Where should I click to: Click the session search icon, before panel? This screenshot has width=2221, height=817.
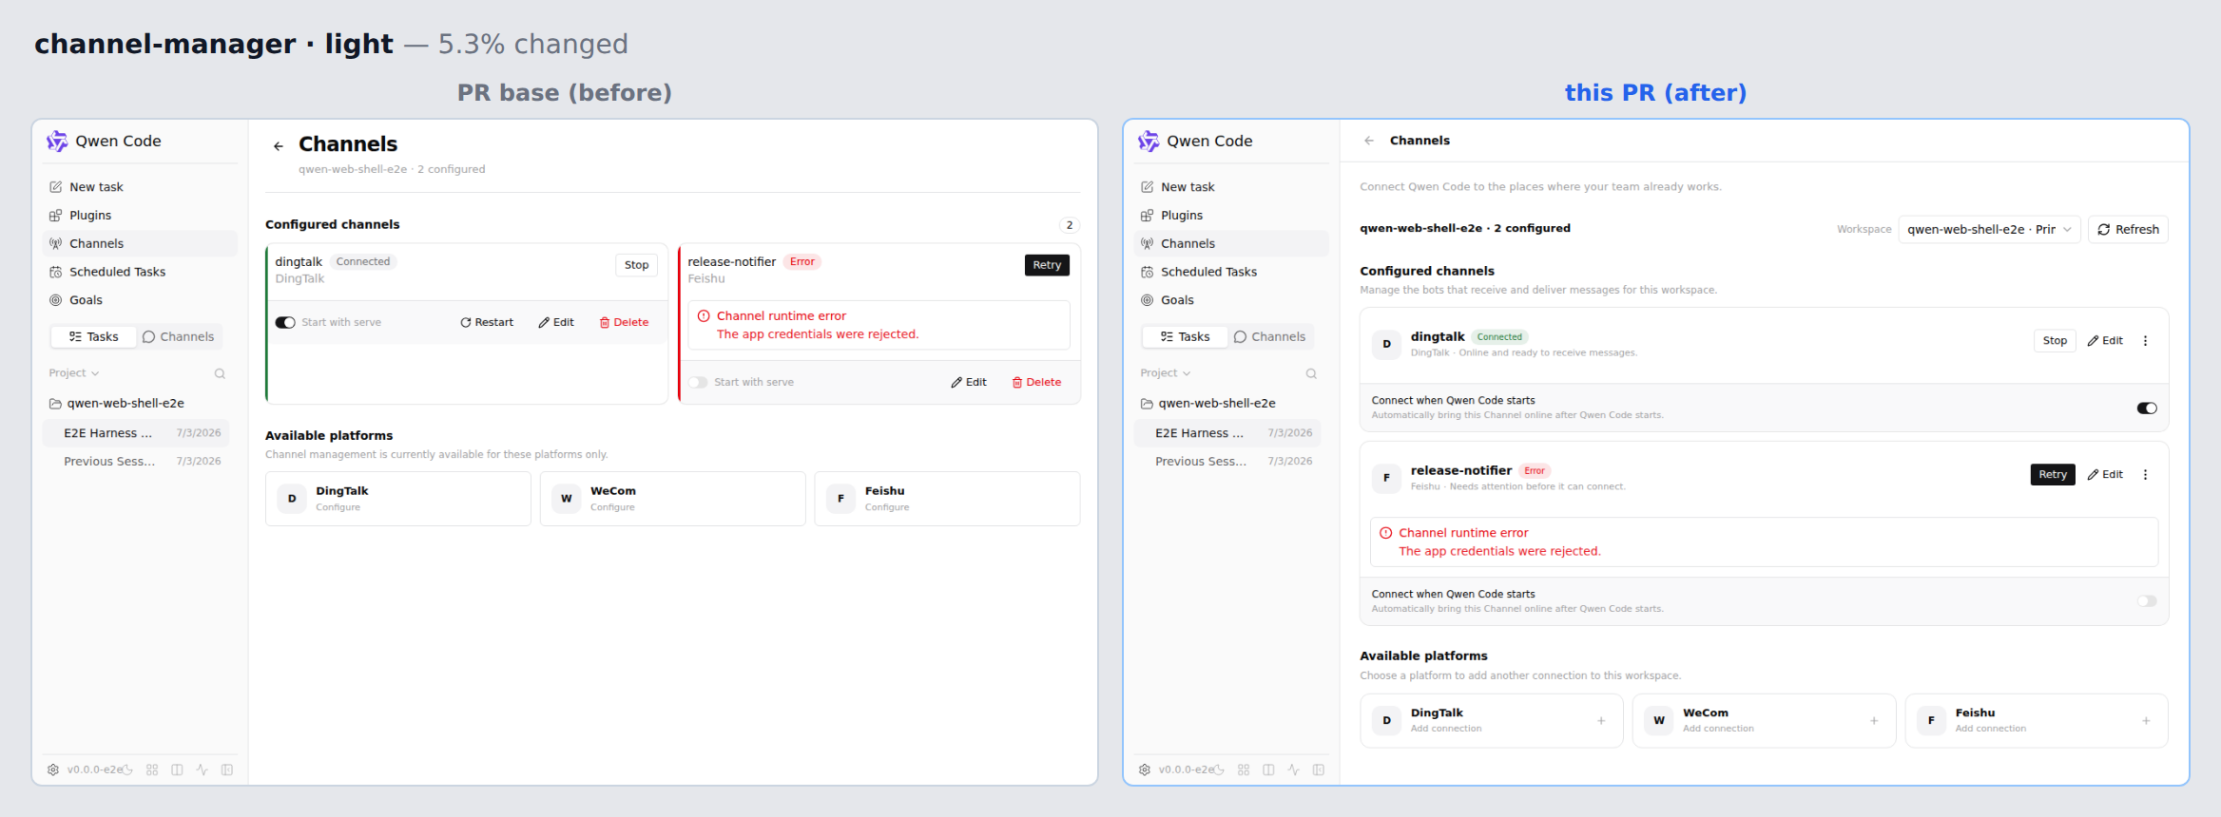coord(220,373)
